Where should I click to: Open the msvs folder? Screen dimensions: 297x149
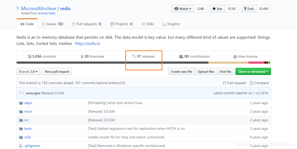point(28,112)
